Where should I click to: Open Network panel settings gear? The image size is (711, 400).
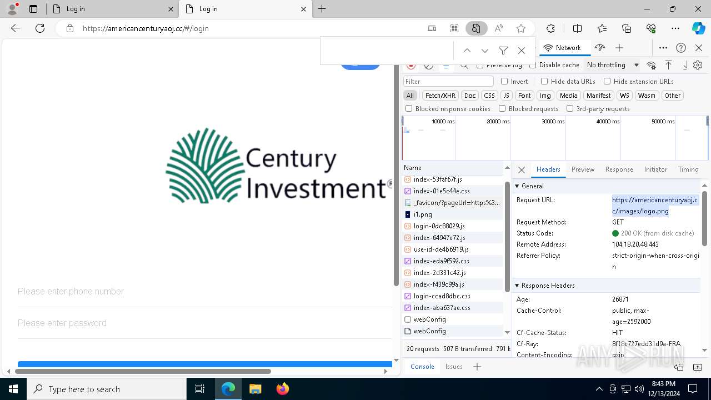coord(698,65)
